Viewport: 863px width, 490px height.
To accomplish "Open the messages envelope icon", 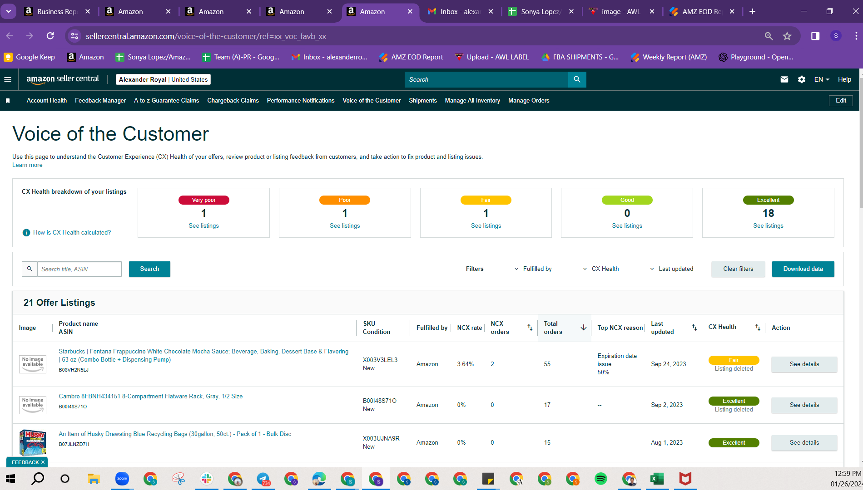I will point(784,79).
